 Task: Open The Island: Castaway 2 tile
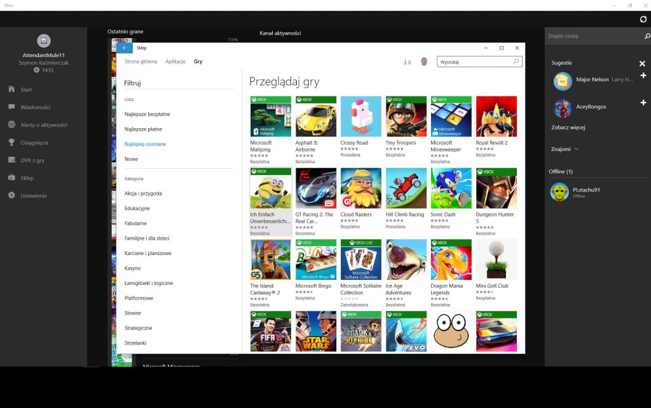click(x=270, y=260)
